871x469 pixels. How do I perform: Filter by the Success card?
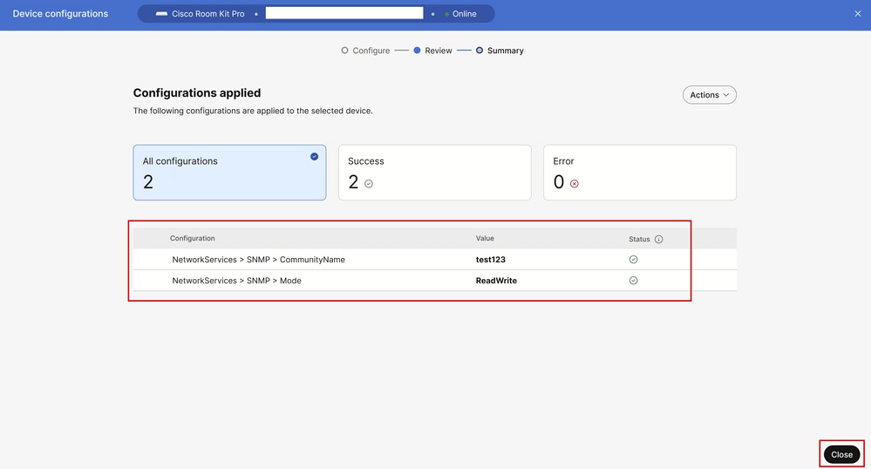435,173
